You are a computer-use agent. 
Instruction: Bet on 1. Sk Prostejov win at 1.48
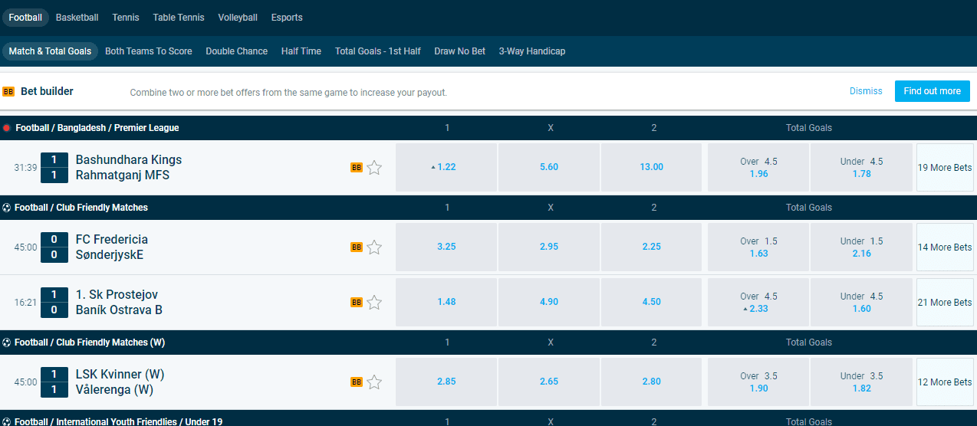pyautogui.click(x=446, y=302)
